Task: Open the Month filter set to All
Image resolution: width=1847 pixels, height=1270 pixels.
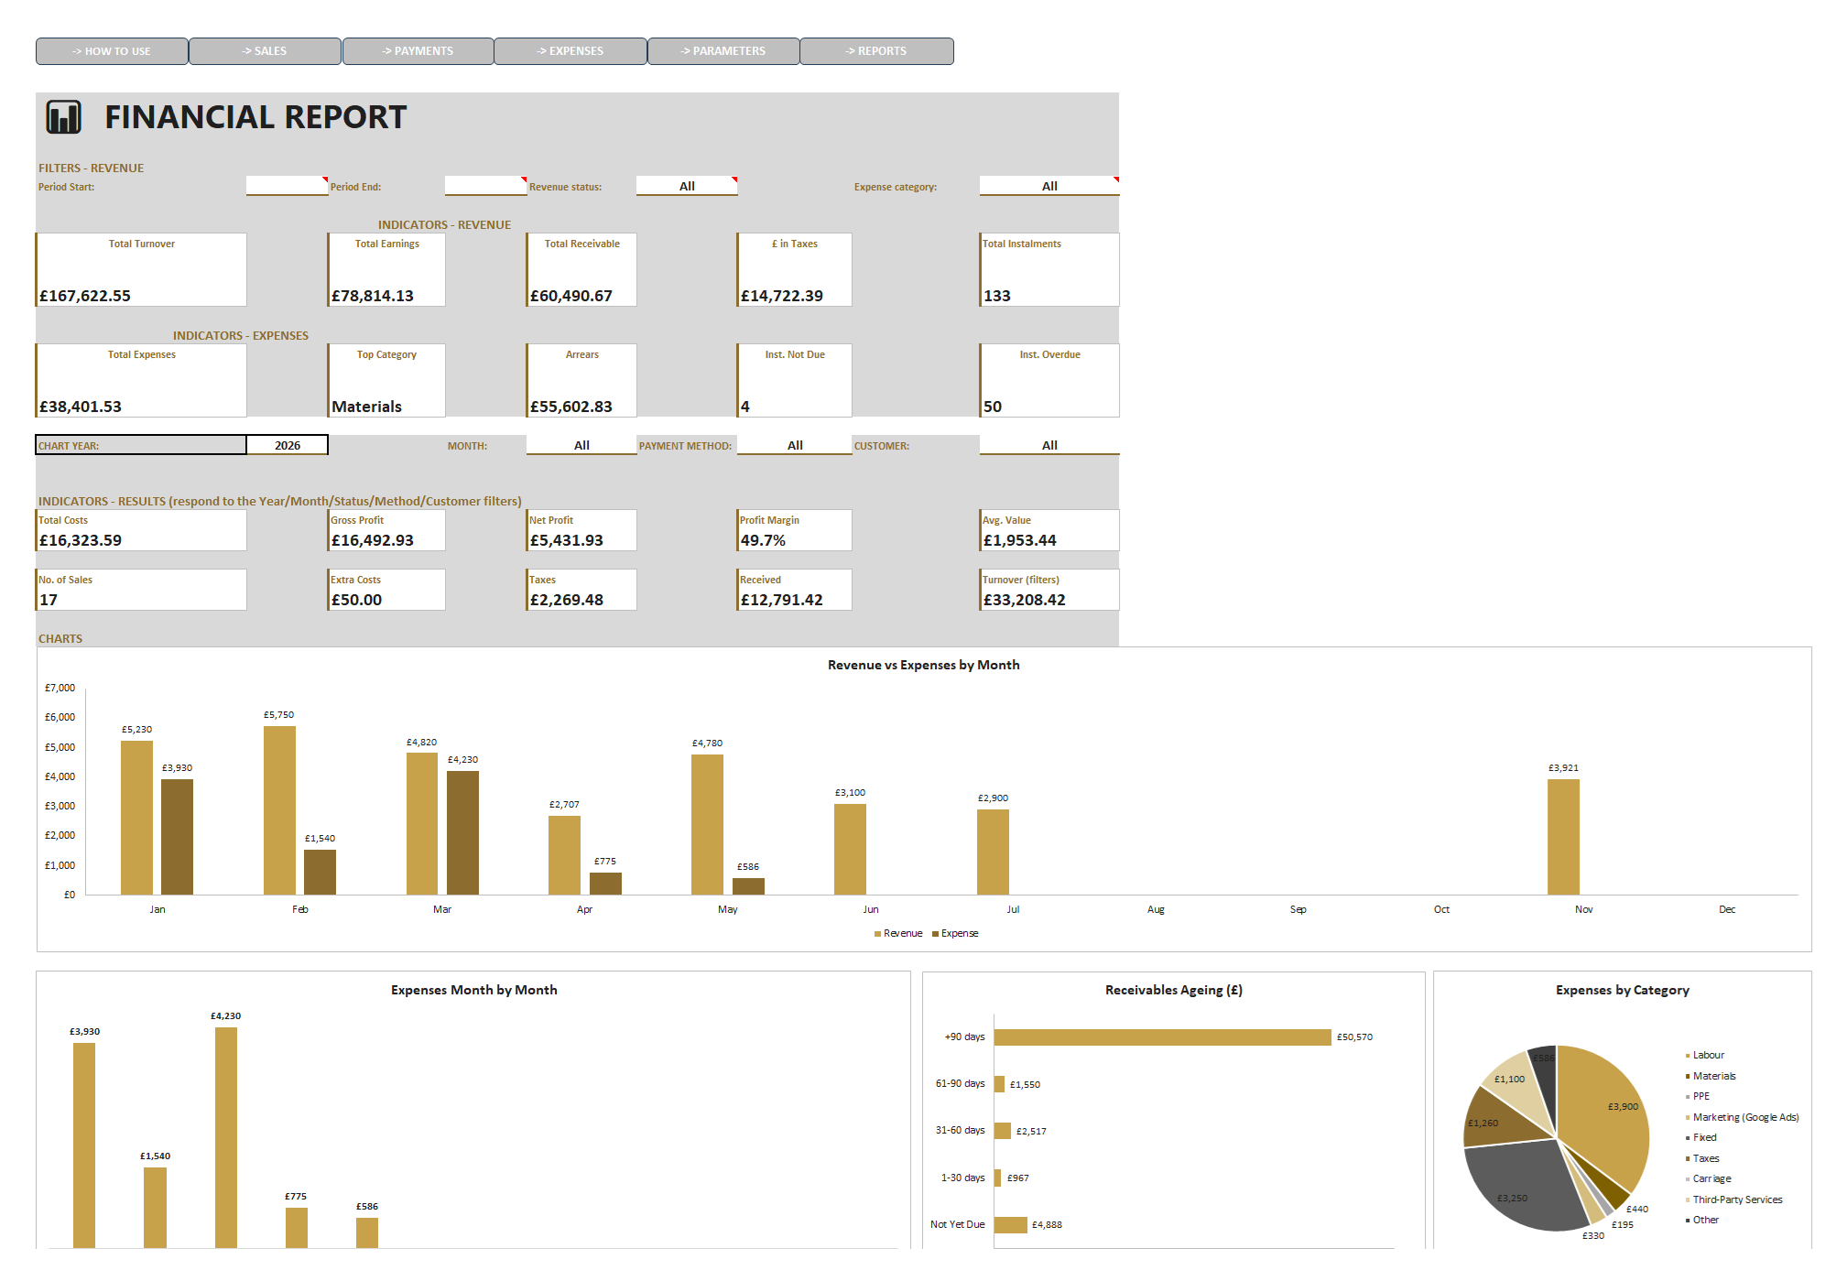Action: click(581, 445)
